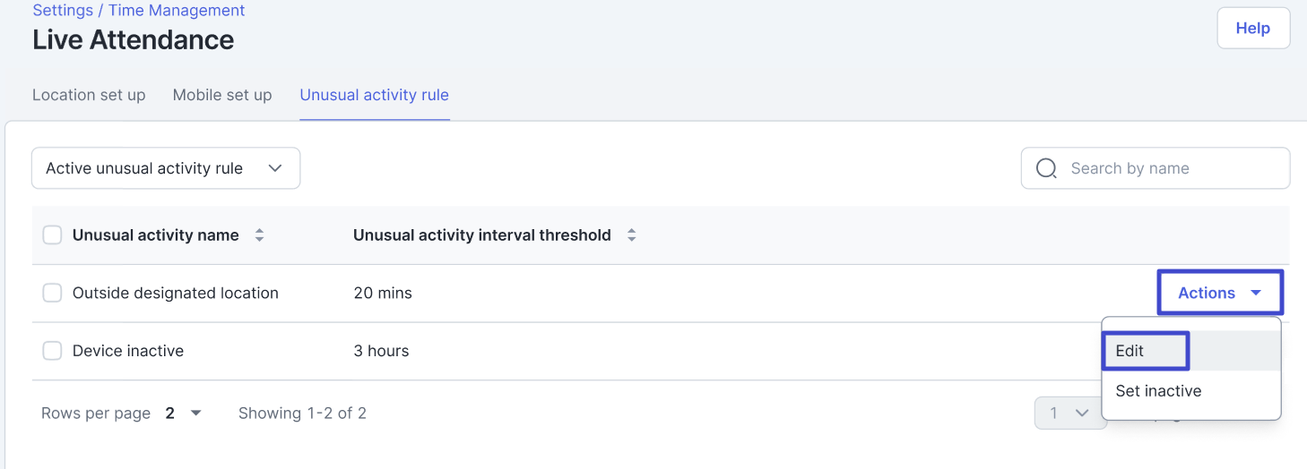Click the search magnifier icon
Screen dimensions: 1307x469
tap(1046, 168)
